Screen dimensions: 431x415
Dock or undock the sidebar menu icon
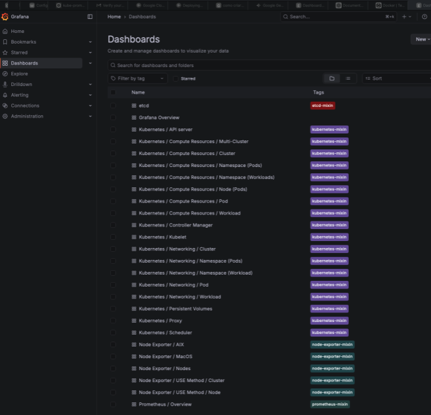pos(90,16)
